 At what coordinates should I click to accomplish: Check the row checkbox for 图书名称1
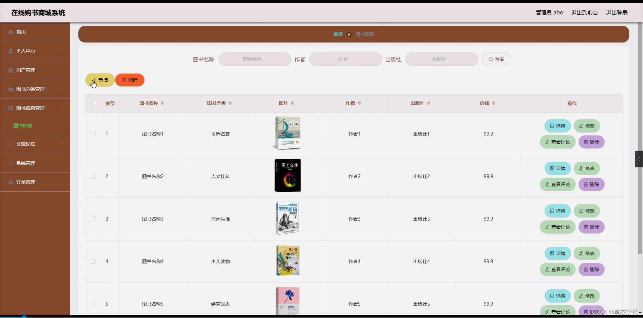(93, 134)
